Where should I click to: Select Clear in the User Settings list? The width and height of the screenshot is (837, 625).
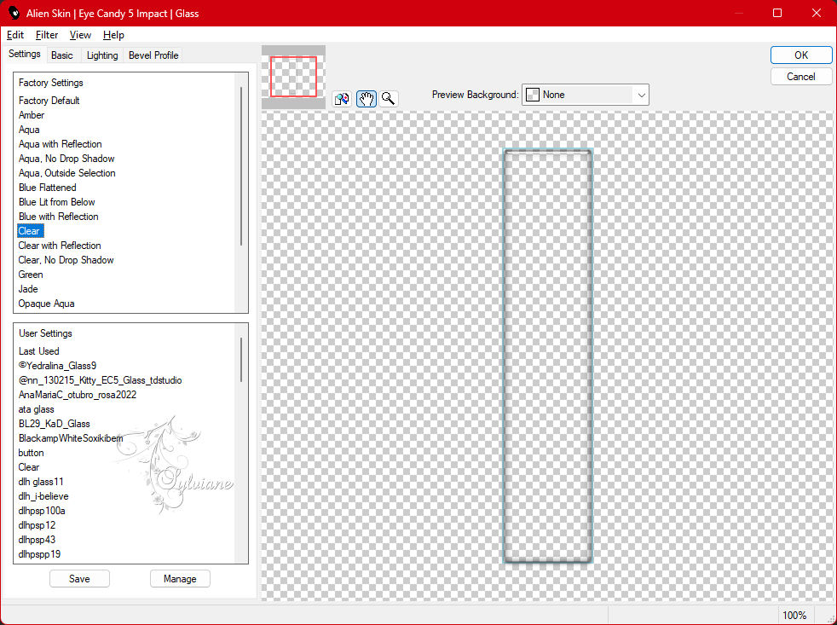click(x=29, y=467)
